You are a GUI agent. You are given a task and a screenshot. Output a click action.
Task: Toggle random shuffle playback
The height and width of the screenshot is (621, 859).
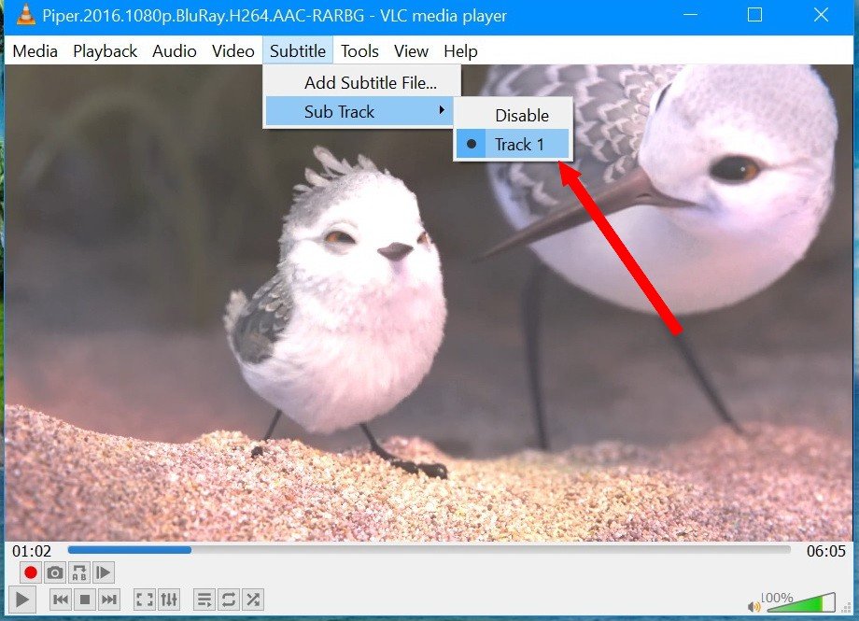tap(253, 600)
